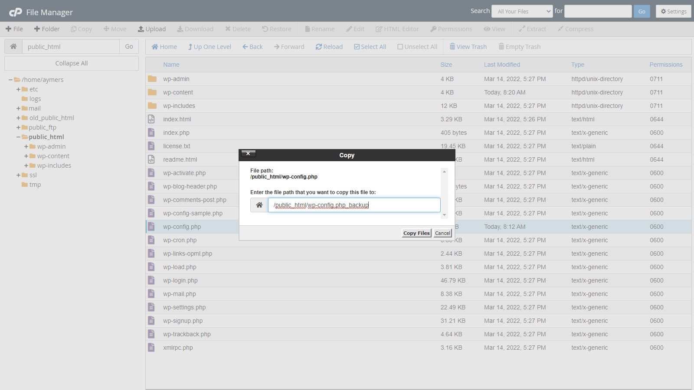The height and width of the screenshot is (390, 694).
Task: Collapse the public_html tree folder
Action: tap(18, 137)
